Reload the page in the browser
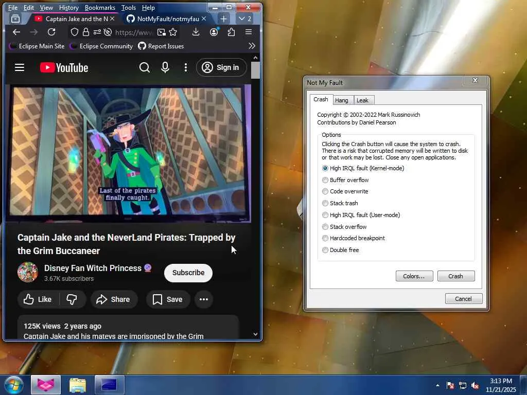Image resolution: width=527 pixels, height=395 pixels. click(x=51, y=32)
